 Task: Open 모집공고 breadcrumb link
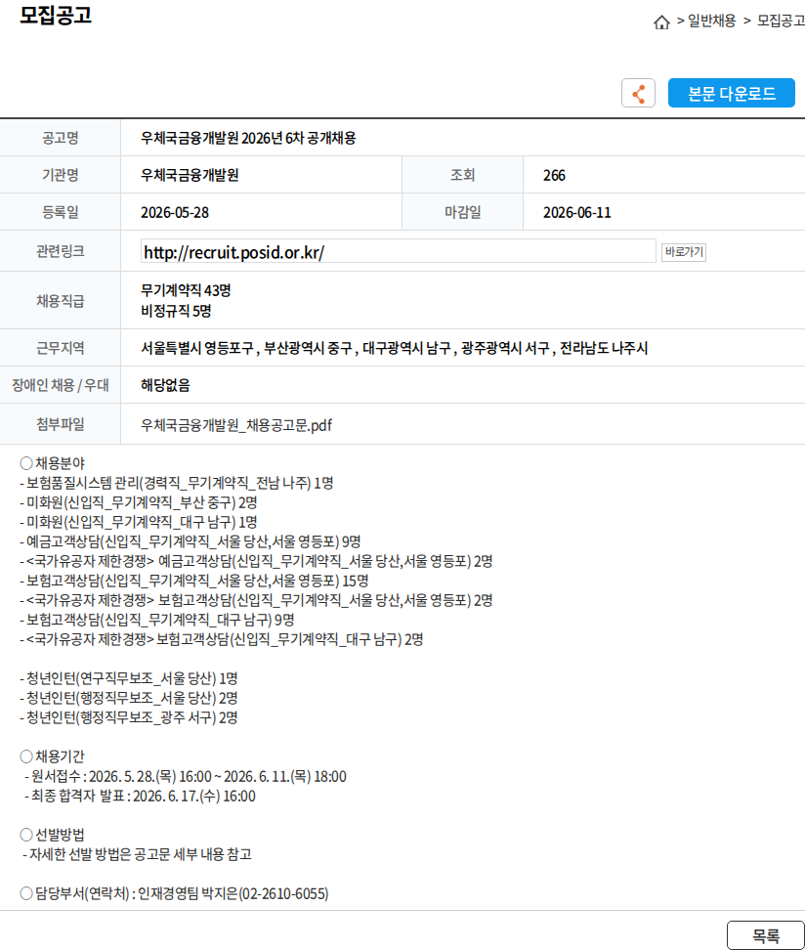coord(781,22)
